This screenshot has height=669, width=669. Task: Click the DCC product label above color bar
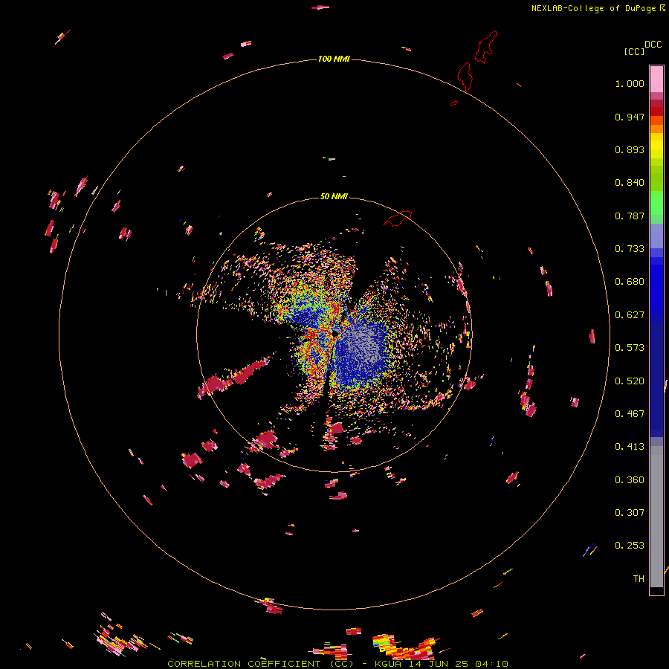click(x=653, y=45)
